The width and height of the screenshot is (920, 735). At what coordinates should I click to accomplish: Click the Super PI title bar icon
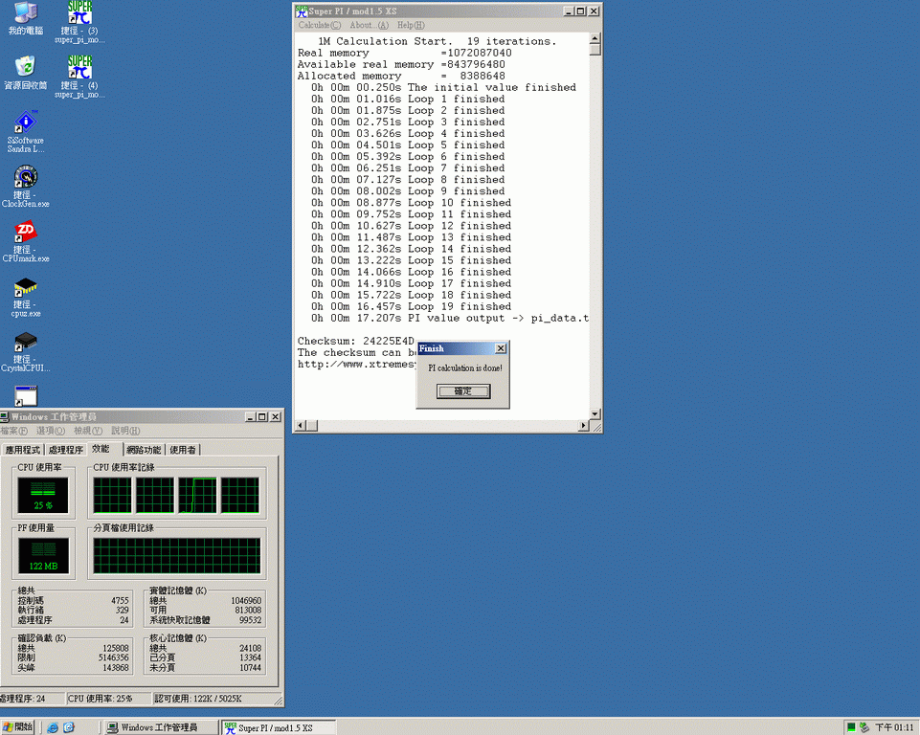[x=302, y=11]
